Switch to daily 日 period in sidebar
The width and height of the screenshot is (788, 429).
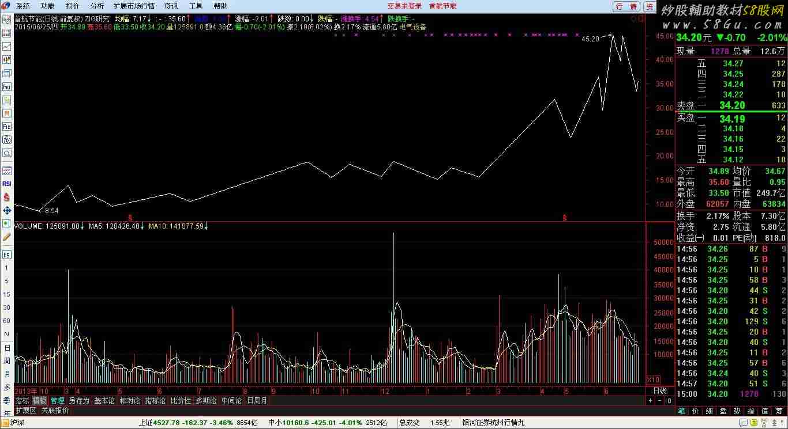pyautogui.click(x=7, y=348)
